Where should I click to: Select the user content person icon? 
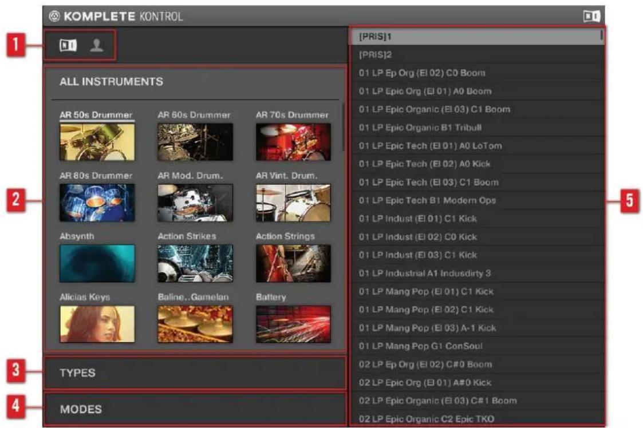click(x=97, y=45)
